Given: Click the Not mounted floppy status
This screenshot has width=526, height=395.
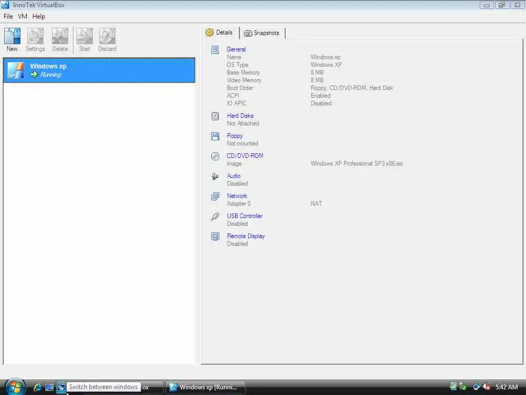Looking at the screenshot, I should pyautogui.click(x=242, y=144).
